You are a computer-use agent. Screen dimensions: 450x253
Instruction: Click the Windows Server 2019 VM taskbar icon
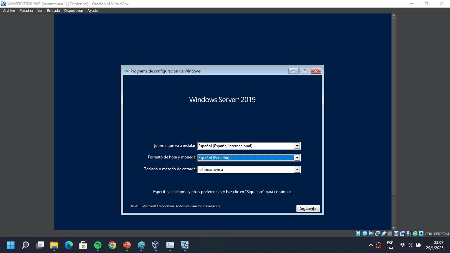[x=185, y=245]
